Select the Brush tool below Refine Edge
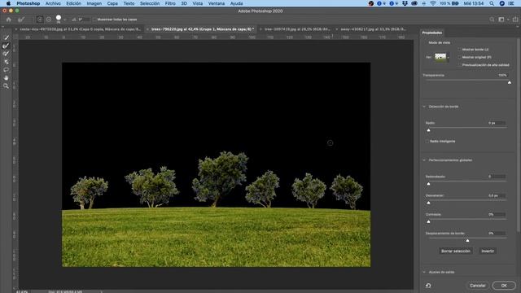521x293 pixels. (6, 54)
